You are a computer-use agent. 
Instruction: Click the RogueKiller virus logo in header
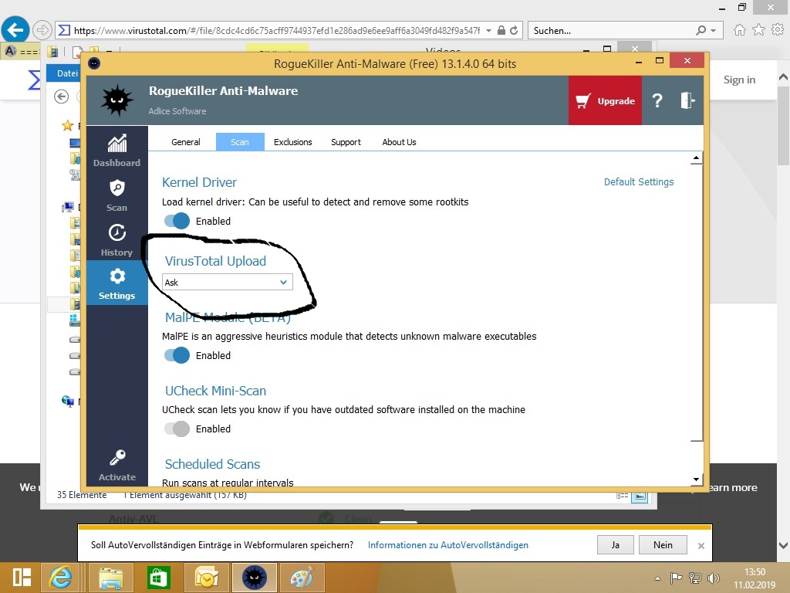pyautogui.click(x=117, y=100)
